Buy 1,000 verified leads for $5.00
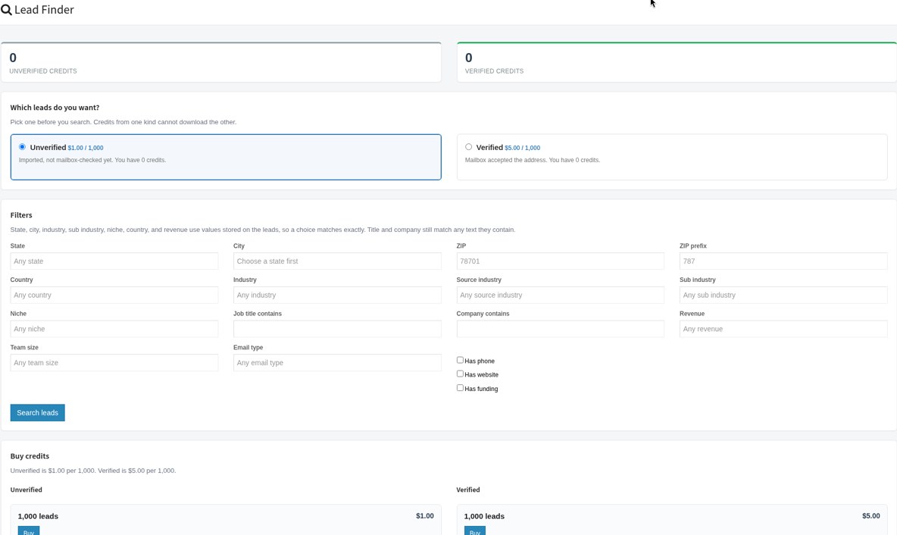This screenshot has height=535, width=897. (x=475, y=531)
